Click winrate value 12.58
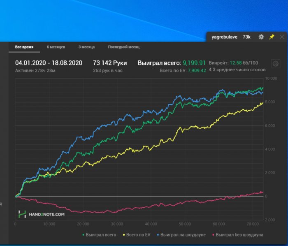This screenshot has width=288, height=246. [x=236, y=63]
